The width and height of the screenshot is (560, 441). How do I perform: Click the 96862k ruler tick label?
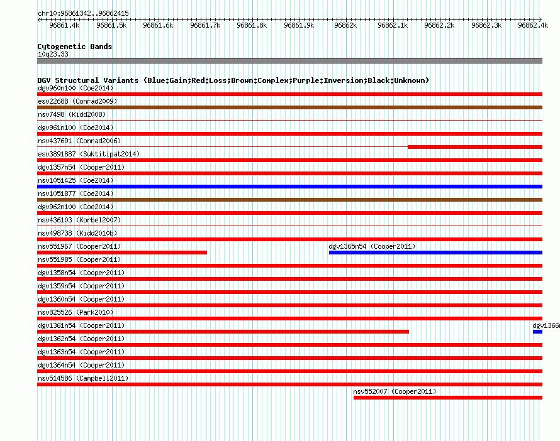[345, 25]
